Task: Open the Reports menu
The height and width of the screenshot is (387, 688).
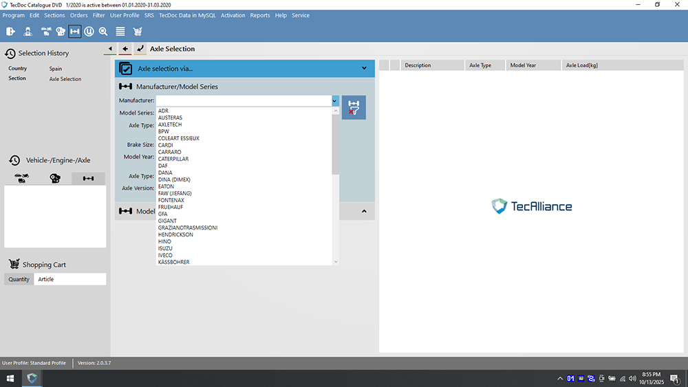Action: [x=259, y=15]
